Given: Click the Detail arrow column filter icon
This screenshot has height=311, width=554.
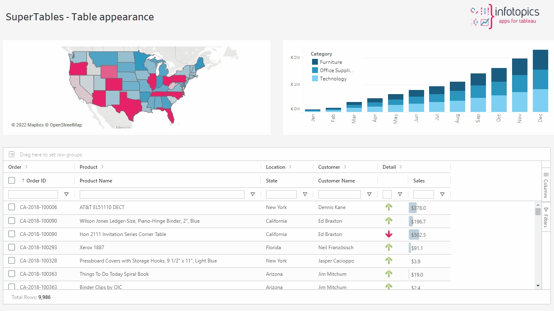Looking at the screenshot, I should coord(400,194).
